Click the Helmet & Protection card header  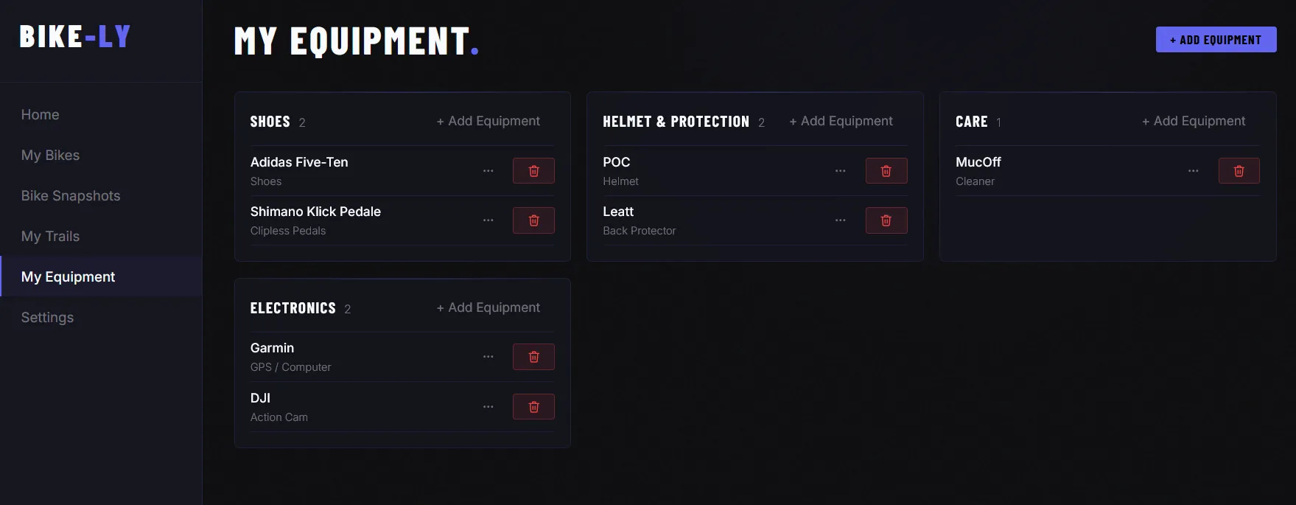pyautogui.click(x=676, y=121)
